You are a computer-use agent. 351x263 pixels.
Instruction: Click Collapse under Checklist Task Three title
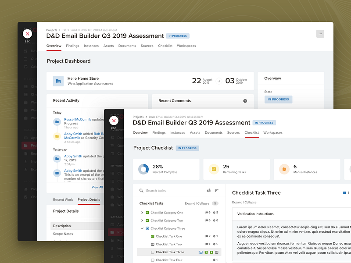251,203
